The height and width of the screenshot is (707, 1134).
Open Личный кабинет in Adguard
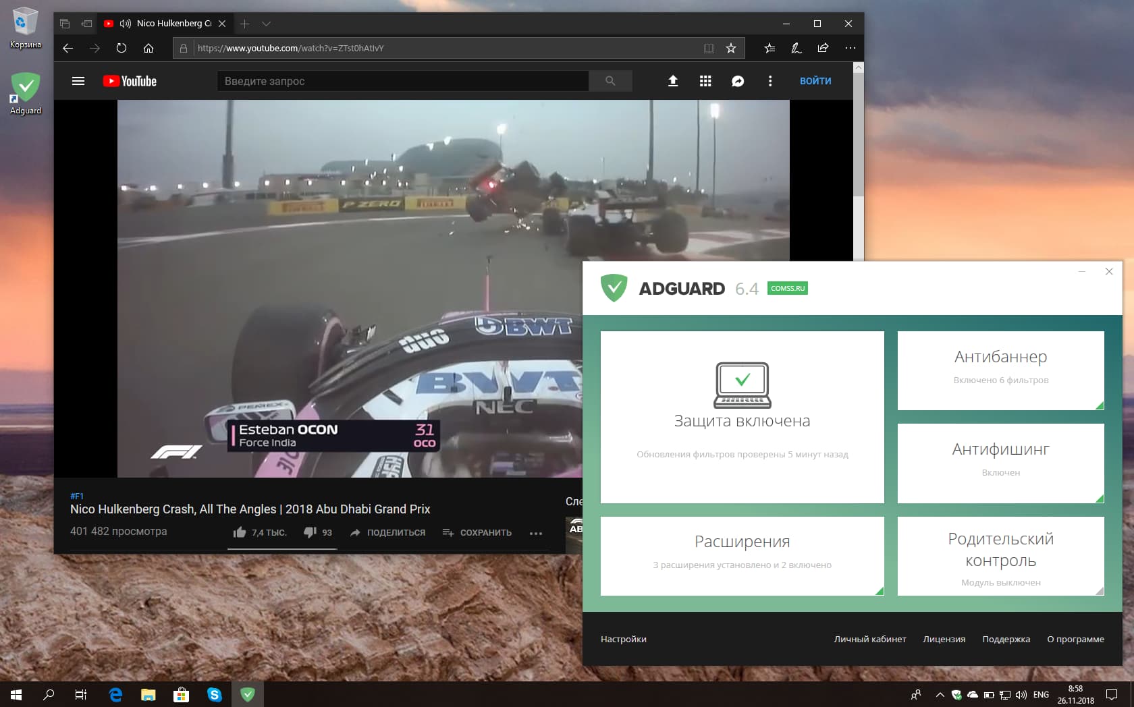pyautogui.click(x=869, y=639)
